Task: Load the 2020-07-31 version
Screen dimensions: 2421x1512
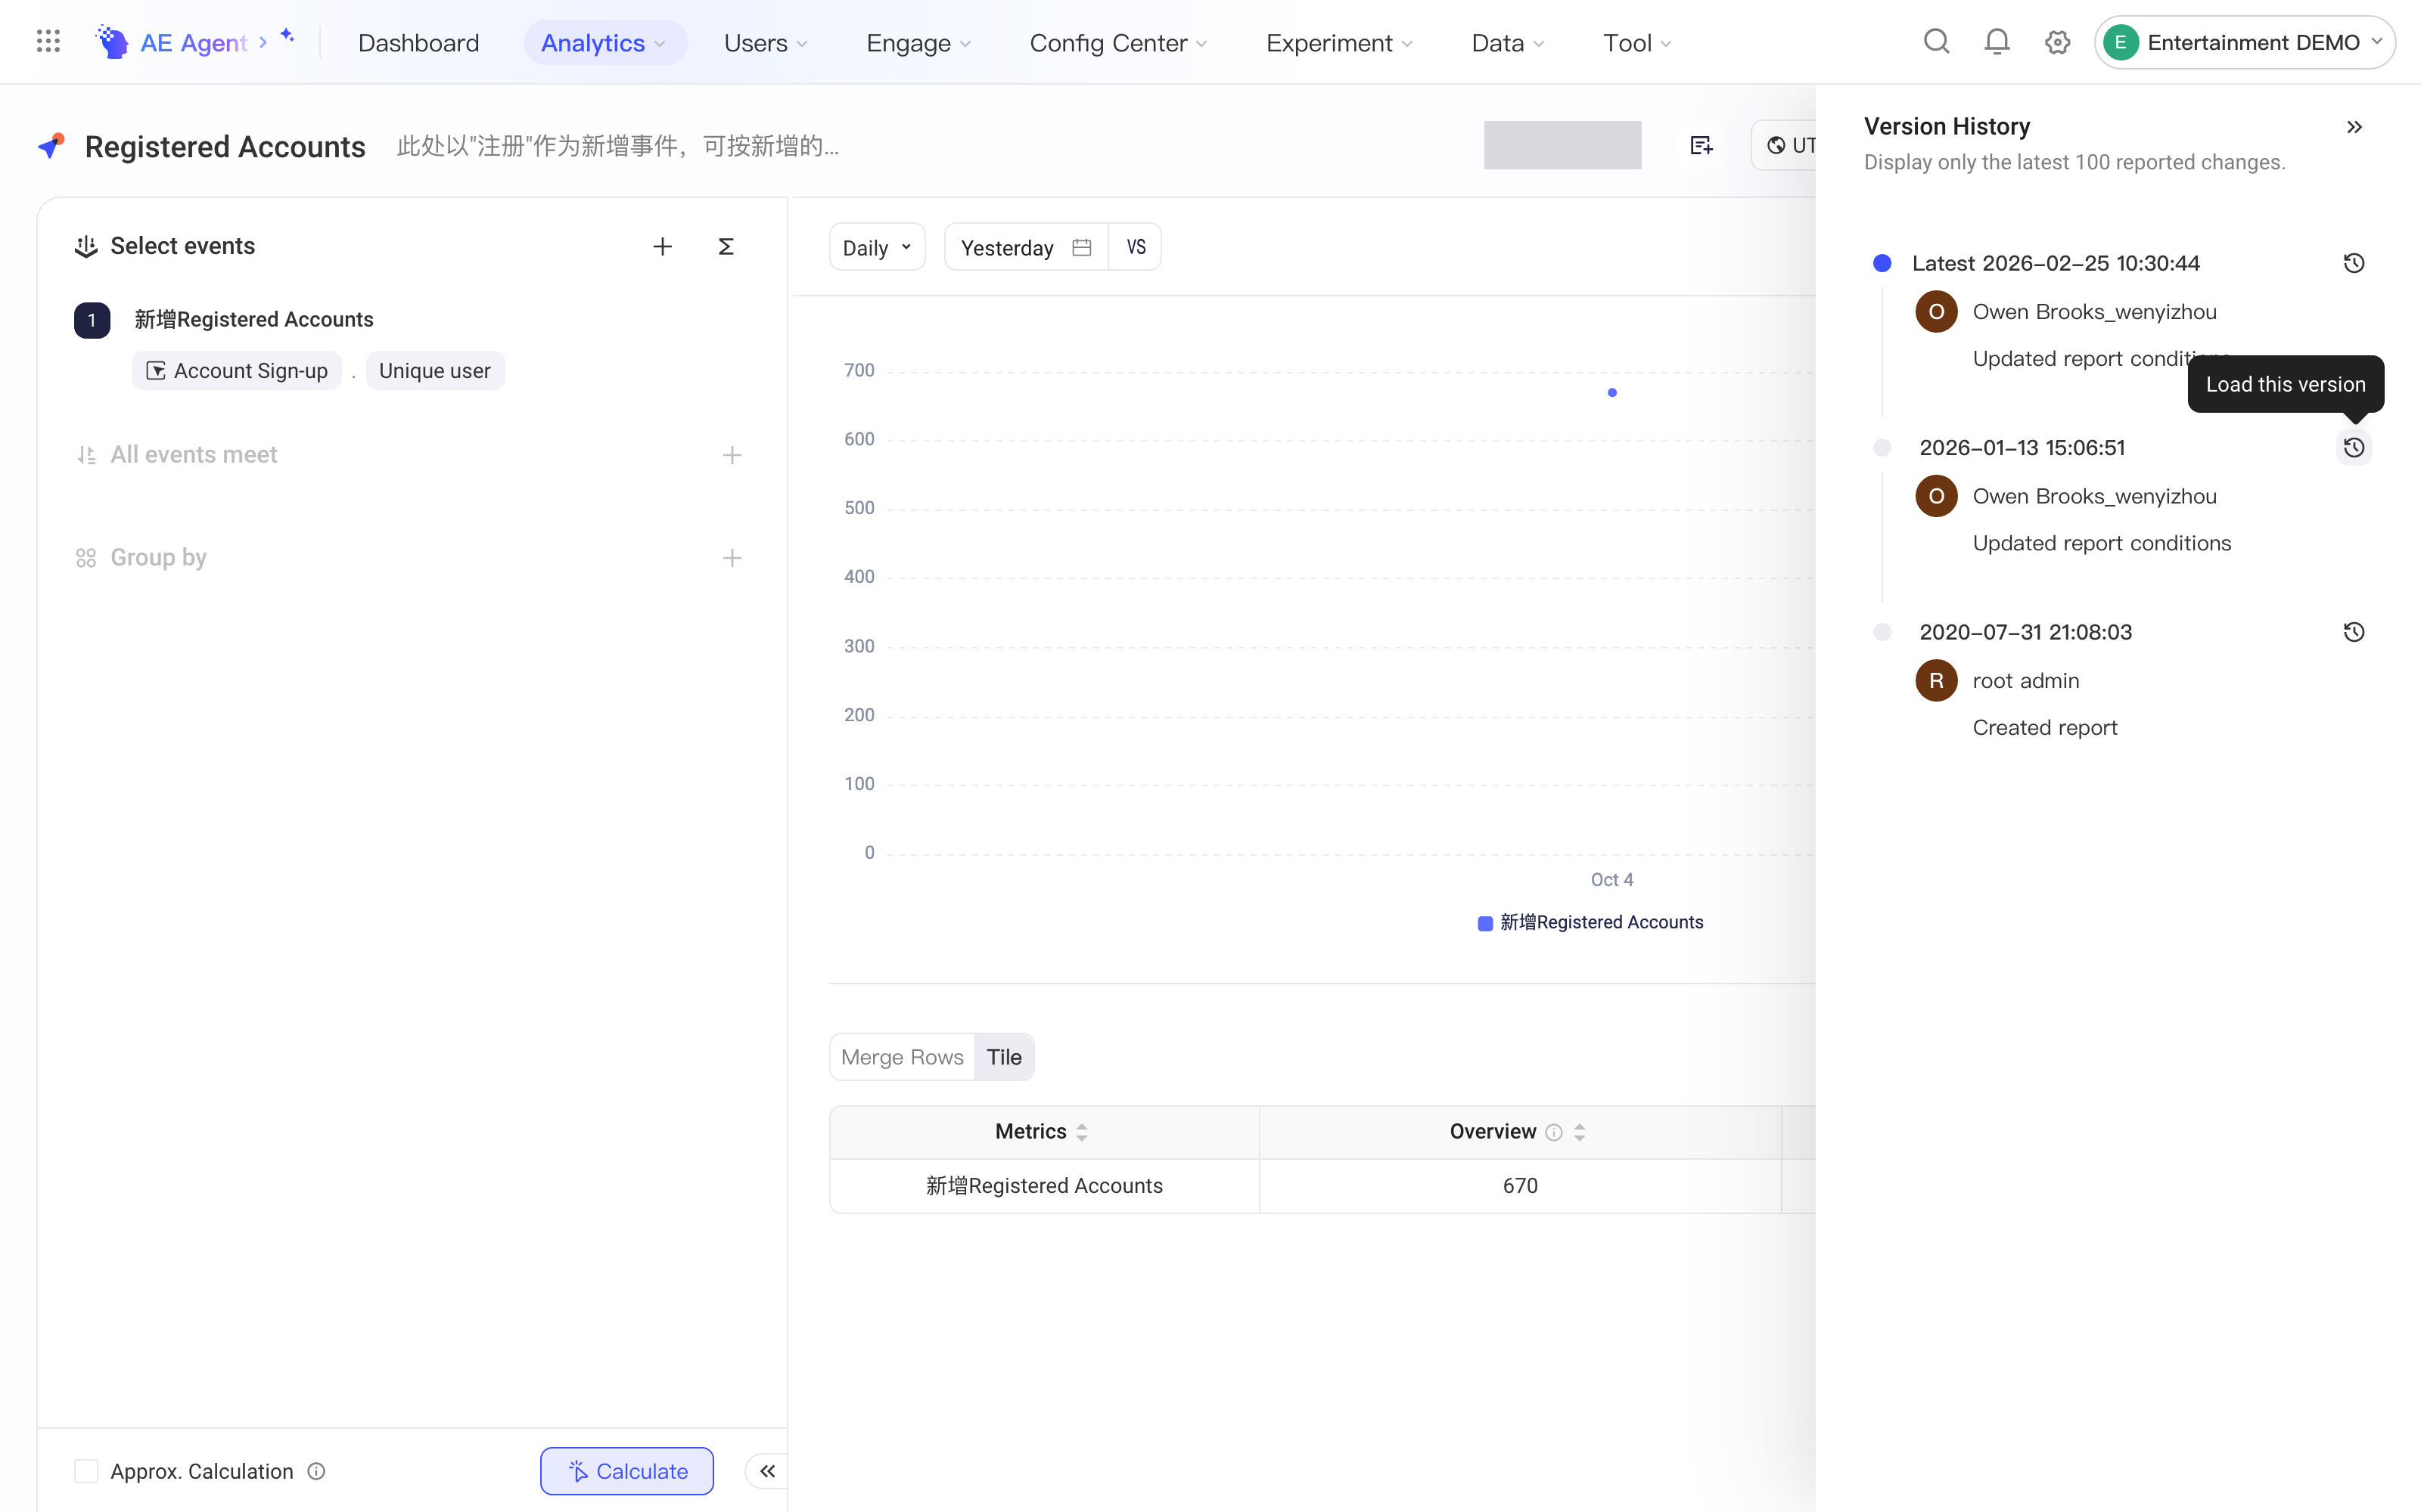Action: tap(2354, 632)
